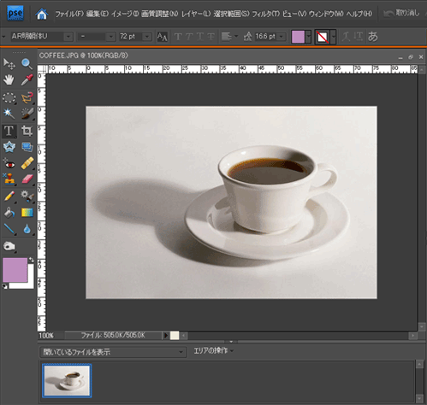Select the Paint Bucket tool
This screenshot has width=427, height=405.
tap(9, 213)
